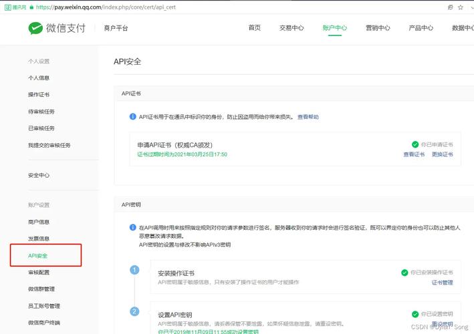Click the 查看证书 link
This screenshot has height=334, width=474.
coord(414,154)
